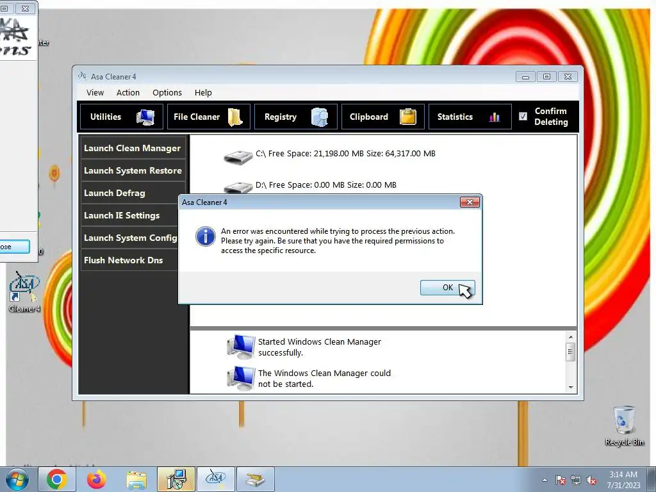Switch to the installer taskbar item

tap(176, 479)
